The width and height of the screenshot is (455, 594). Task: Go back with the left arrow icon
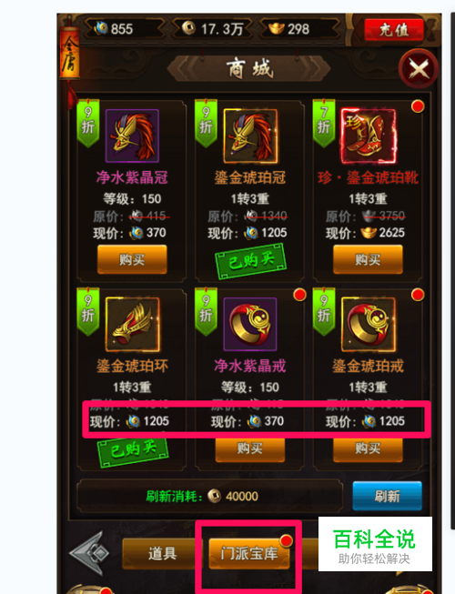(x=88, y=553)
